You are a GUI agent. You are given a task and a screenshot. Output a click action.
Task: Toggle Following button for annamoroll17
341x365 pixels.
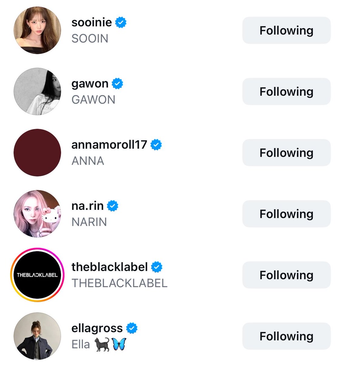286,153
